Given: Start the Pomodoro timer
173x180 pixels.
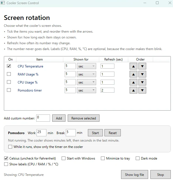Looking at the screenshot, I should pos(95,133).
